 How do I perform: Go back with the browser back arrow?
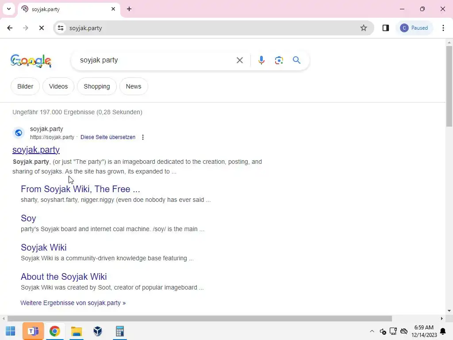10,28
